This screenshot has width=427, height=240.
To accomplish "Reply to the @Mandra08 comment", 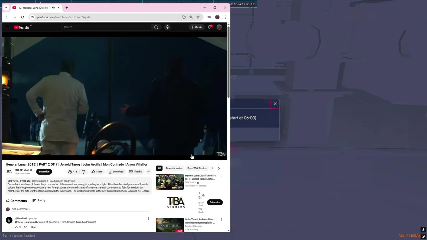I will tap(34, 227).
